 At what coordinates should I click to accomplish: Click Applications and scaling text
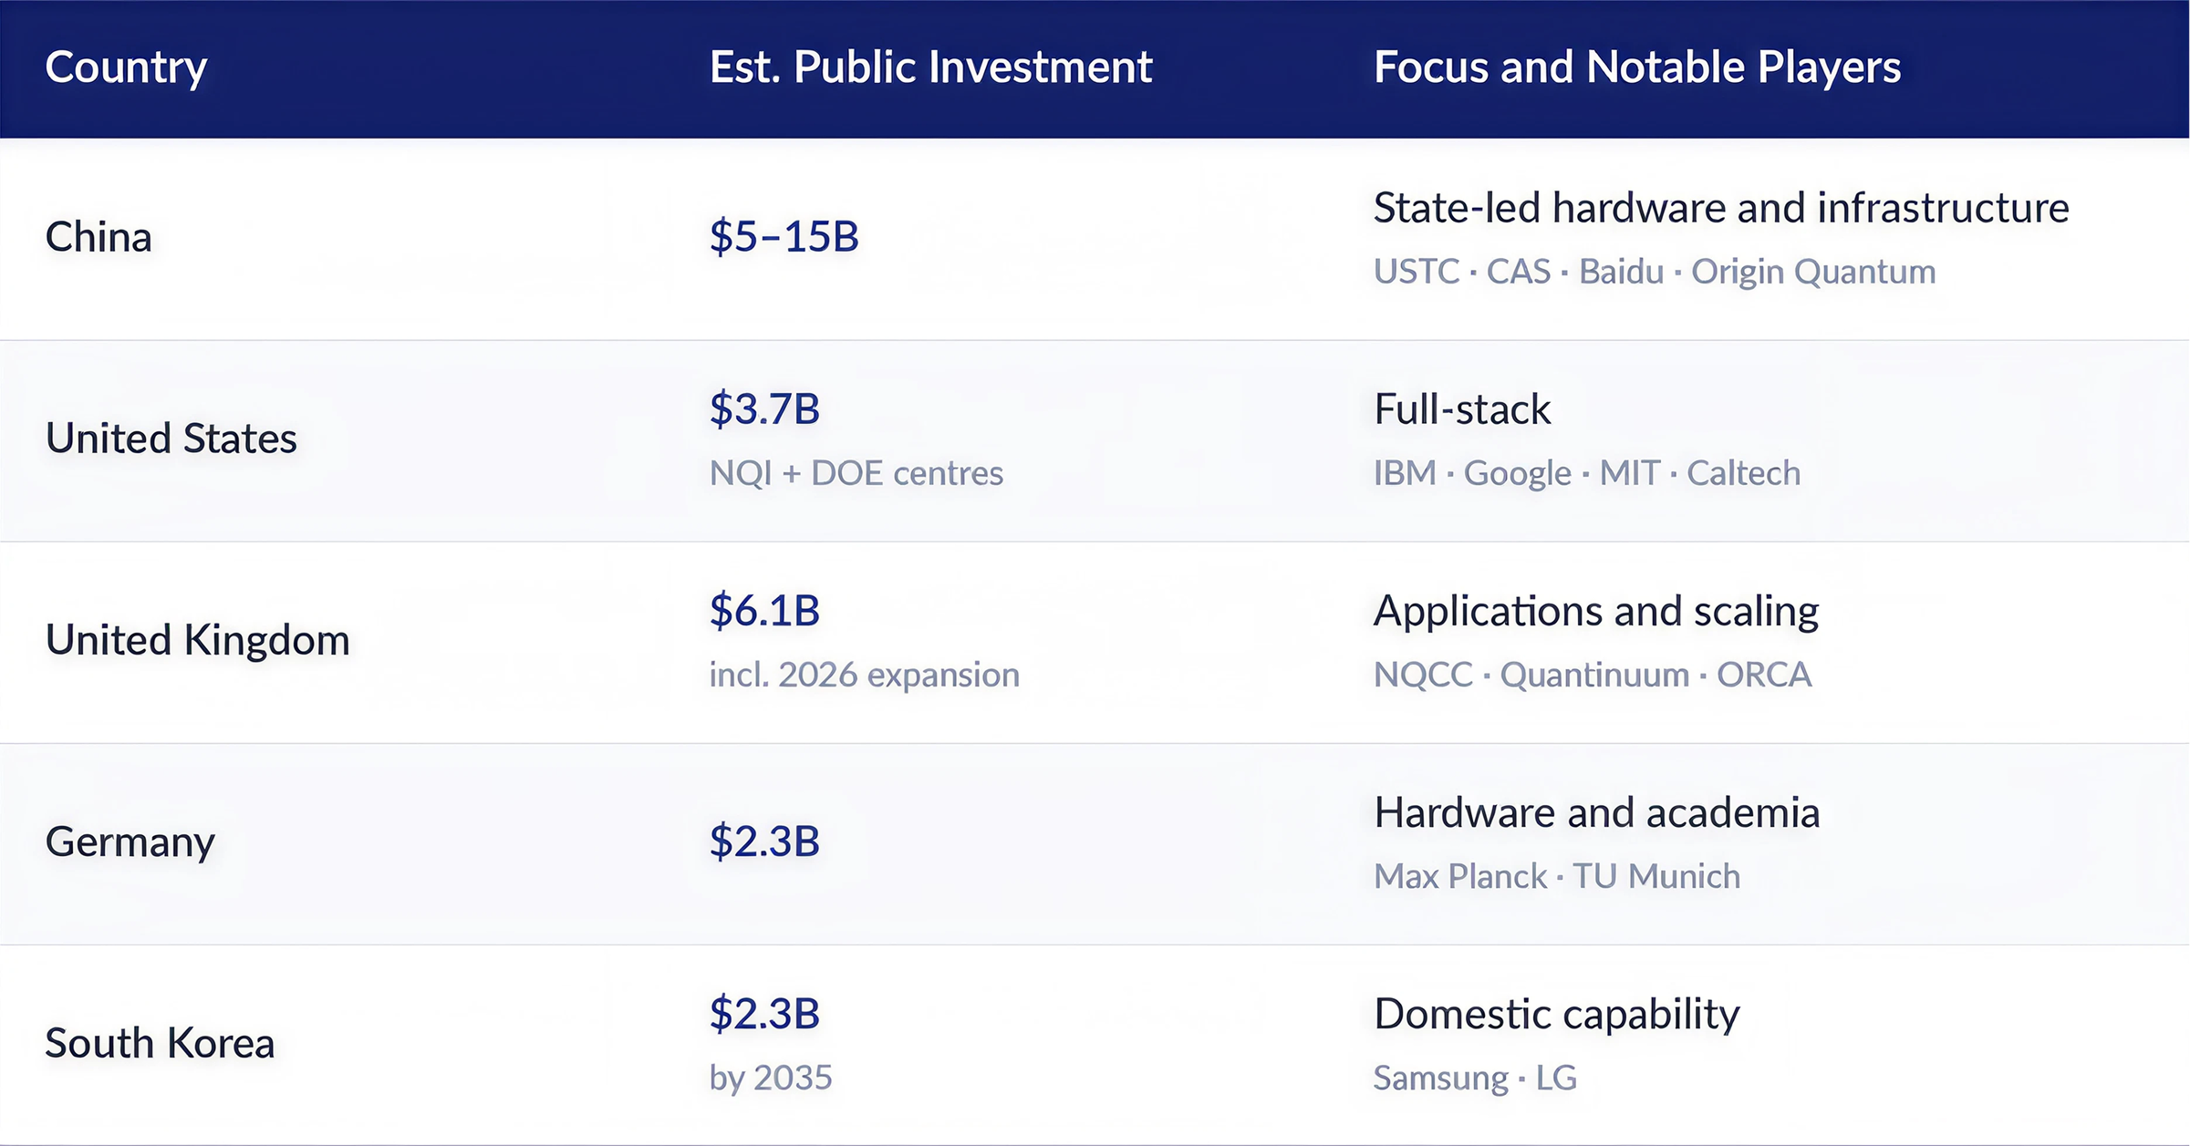pos(1595,612)
